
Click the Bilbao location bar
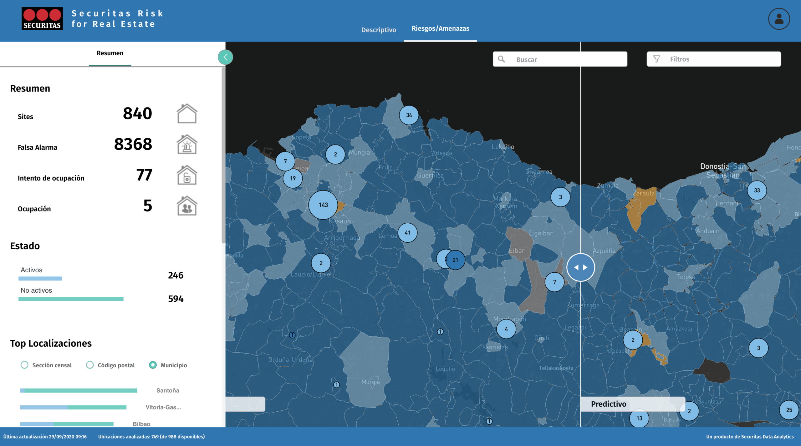[x=67, y=424]
